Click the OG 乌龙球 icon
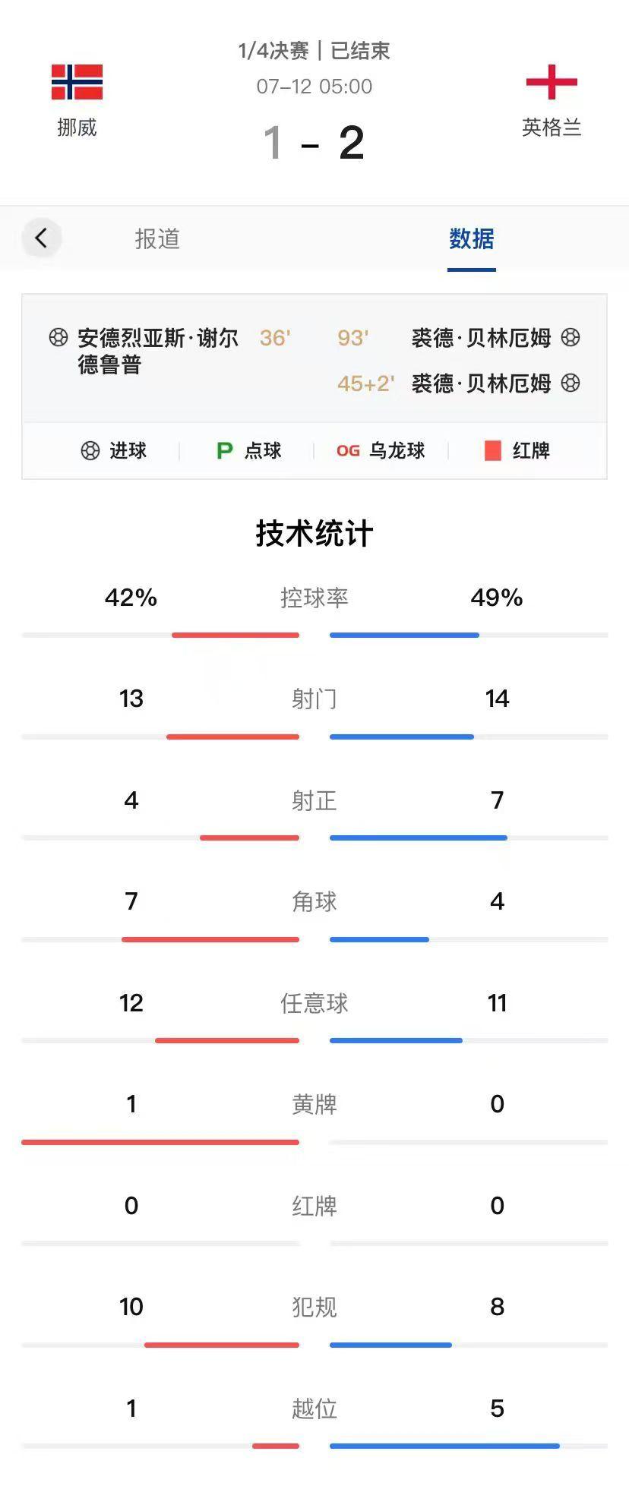Screen dimensions: 629x1489 (348, 451)
